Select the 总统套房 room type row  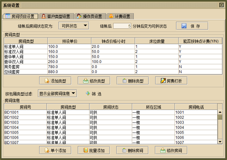tap(113, 72)
